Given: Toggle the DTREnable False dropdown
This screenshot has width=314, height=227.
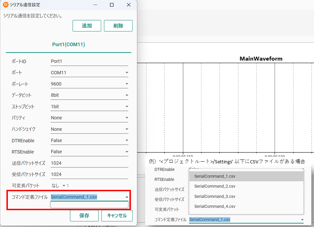Looking at the screenshot, I should pyautogui.click(x=89, y=140).
